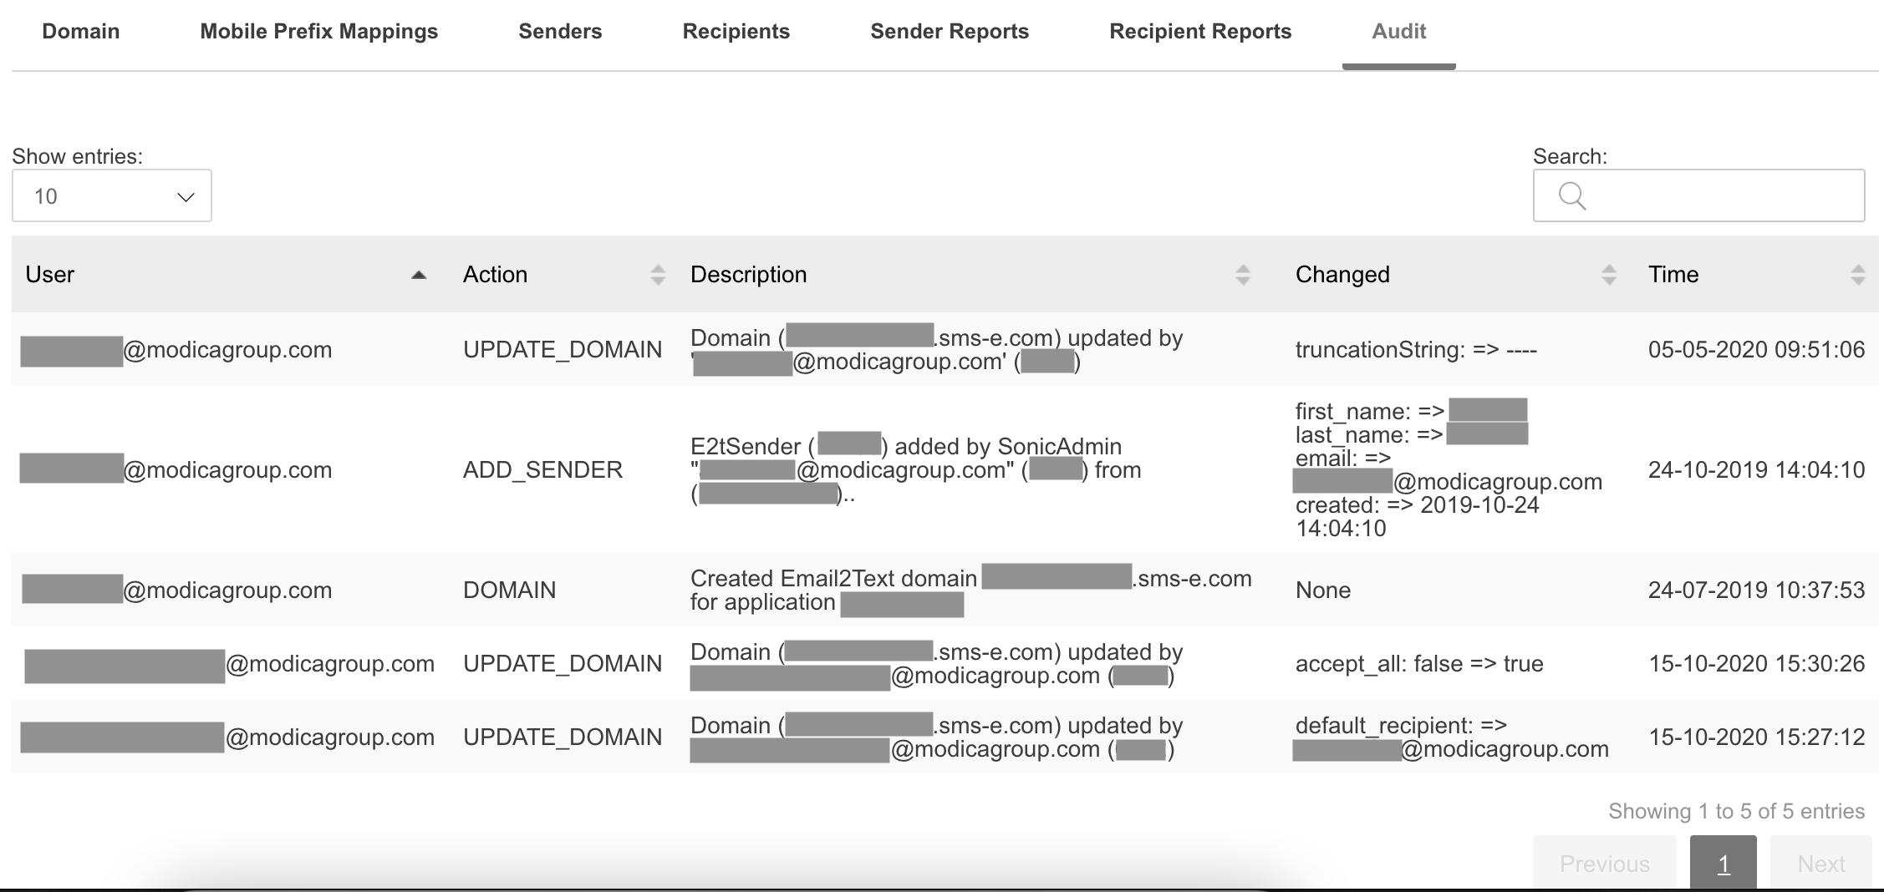Open Mobile Prefix Mappings tab
The width and height of the screenshot is (1884, 892).
pos(318,32)
